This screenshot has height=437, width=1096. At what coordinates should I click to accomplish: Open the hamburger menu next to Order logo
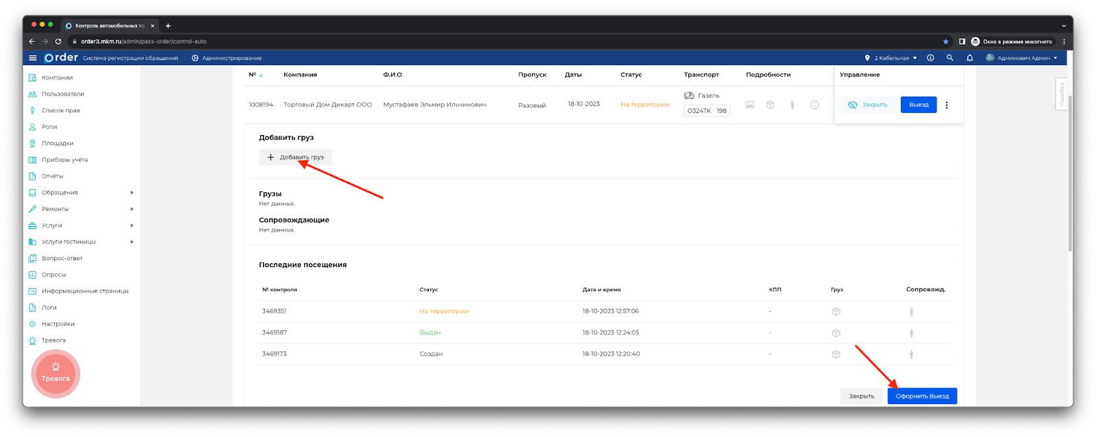[x=32, y=58]
